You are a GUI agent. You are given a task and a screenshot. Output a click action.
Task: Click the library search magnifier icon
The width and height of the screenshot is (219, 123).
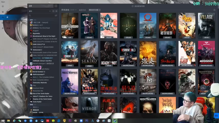pos(30,16)
